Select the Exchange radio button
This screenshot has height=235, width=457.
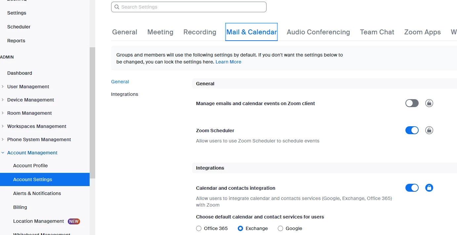point(240,228)
